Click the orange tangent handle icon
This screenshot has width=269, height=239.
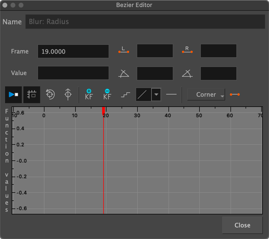click(x=234, y=95)
